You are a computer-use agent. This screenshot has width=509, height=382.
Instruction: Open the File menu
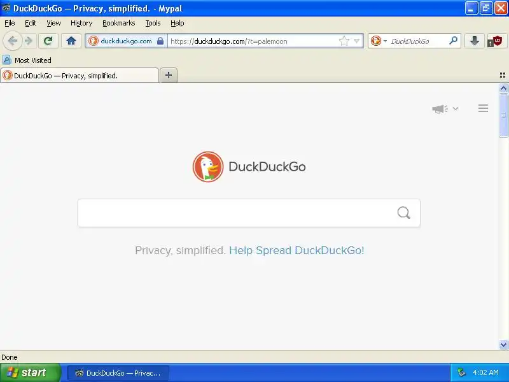click(10, 23)
